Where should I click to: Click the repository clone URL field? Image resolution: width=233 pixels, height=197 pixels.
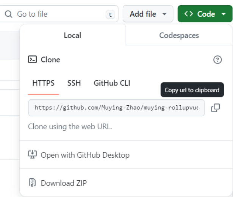[116, 108]
